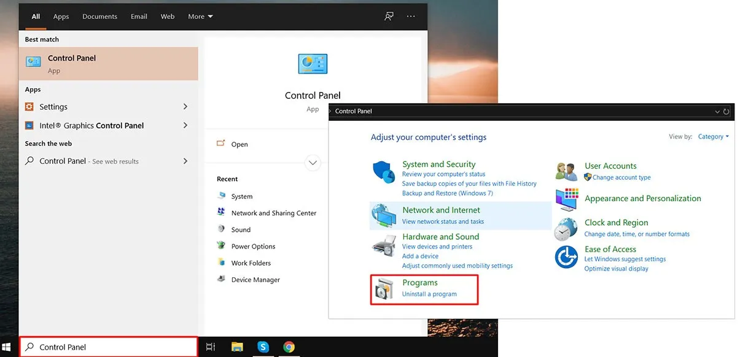Image resolution: width=740 pixels, height=357 pixels.
Task: Click the large Control Panel preview icon
Action: 313,64
